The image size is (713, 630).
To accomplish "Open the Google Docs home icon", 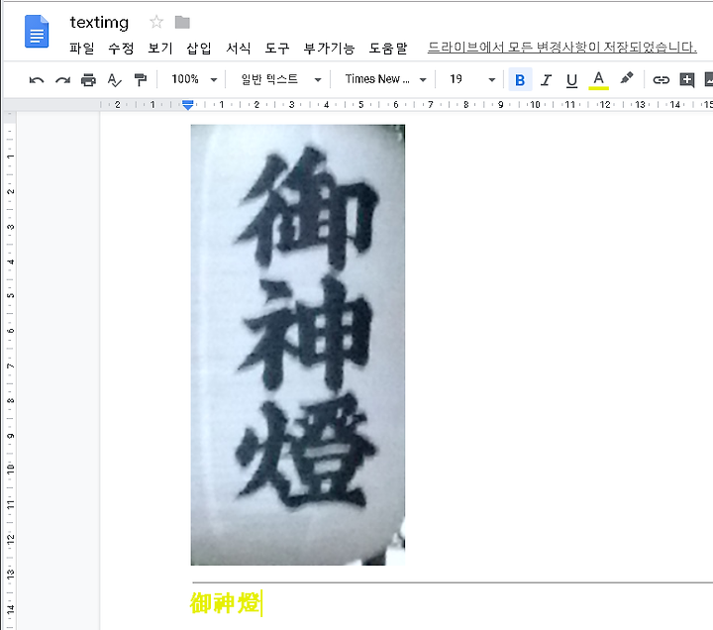I will tap(37, 32).
